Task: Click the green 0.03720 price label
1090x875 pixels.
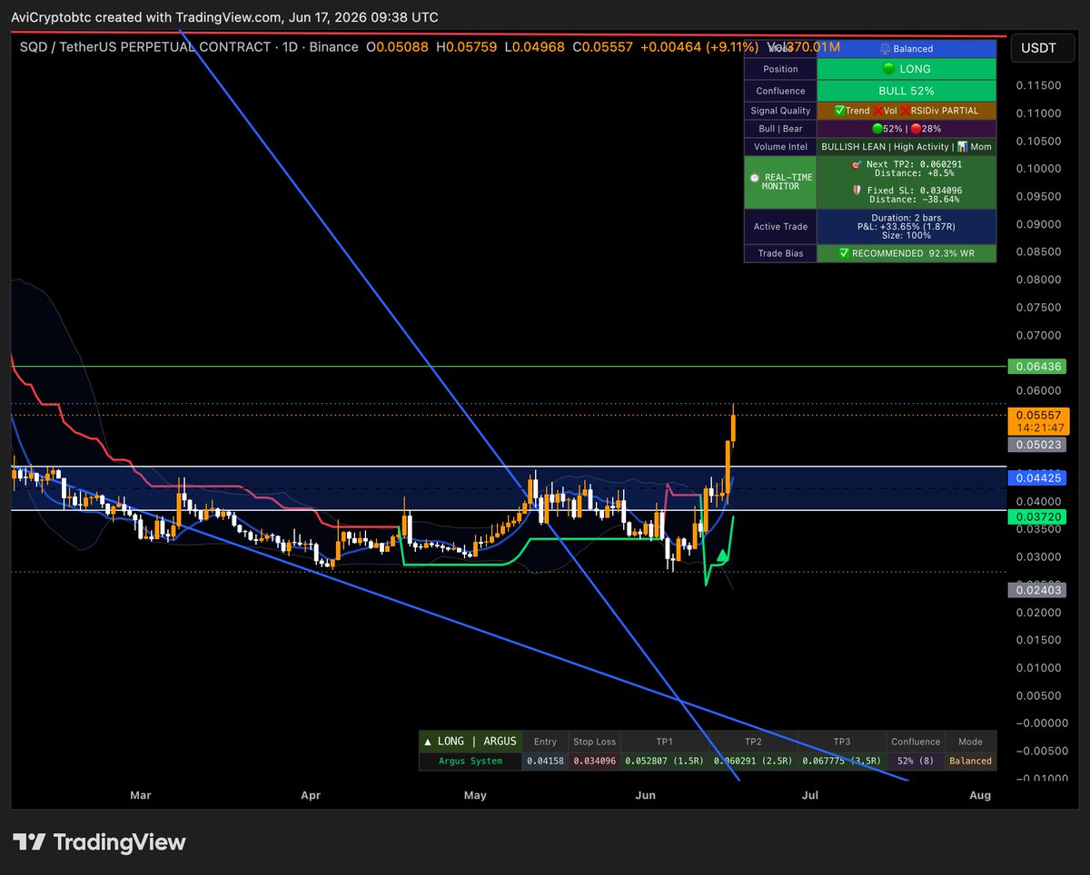Action: (1036, 516)
